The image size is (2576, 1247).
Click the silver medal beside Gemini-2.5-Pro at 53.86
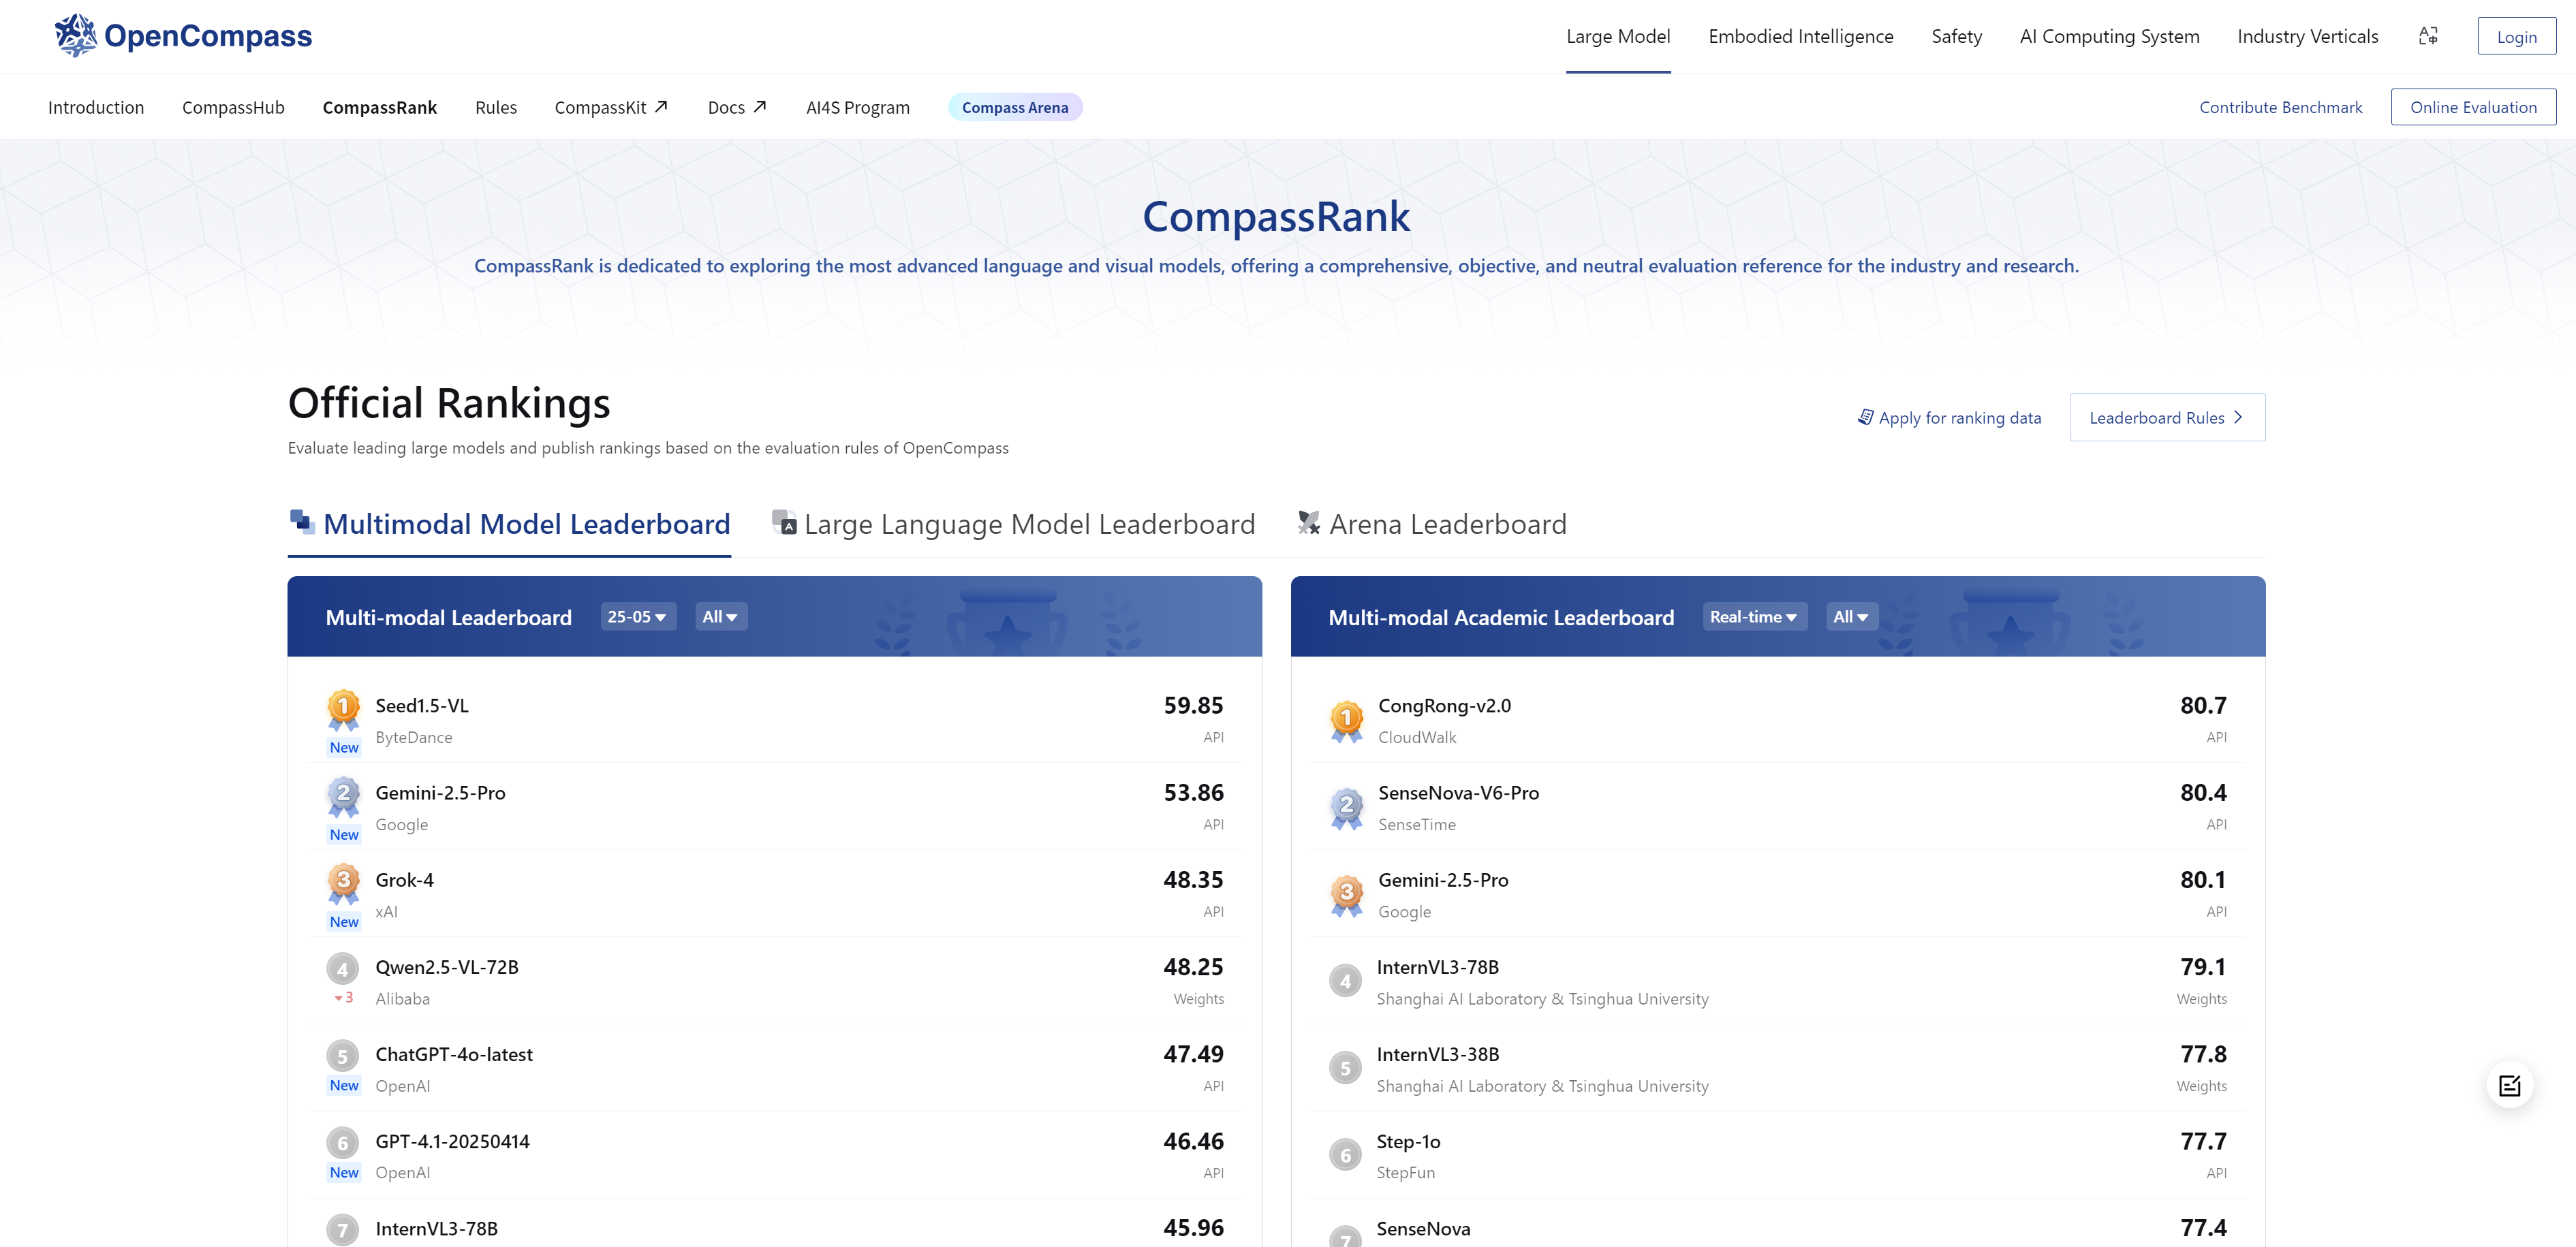pyautogui.click(x=343, y=796)
